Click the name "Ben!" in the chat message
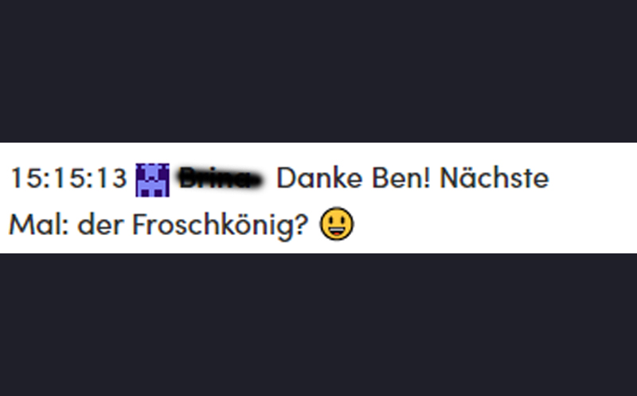The image size is (637, 396). point(401,178)
